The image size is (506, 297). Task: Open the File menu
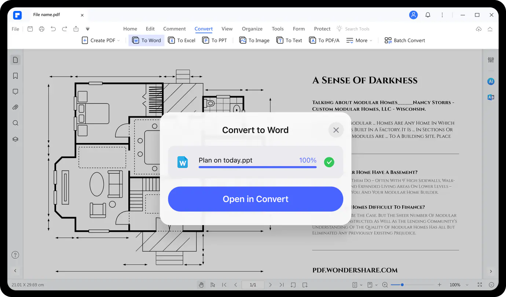point(15,29)
